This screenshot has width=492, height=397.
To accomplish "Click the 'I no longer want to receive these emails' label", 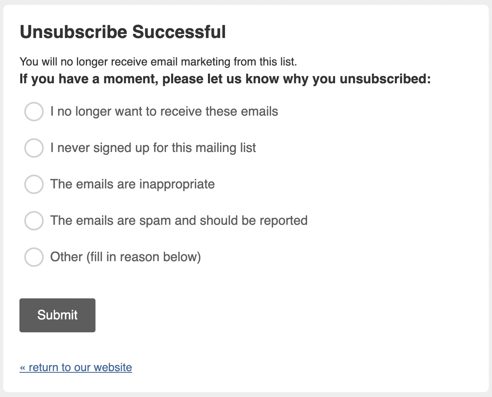I will [164, 112].
